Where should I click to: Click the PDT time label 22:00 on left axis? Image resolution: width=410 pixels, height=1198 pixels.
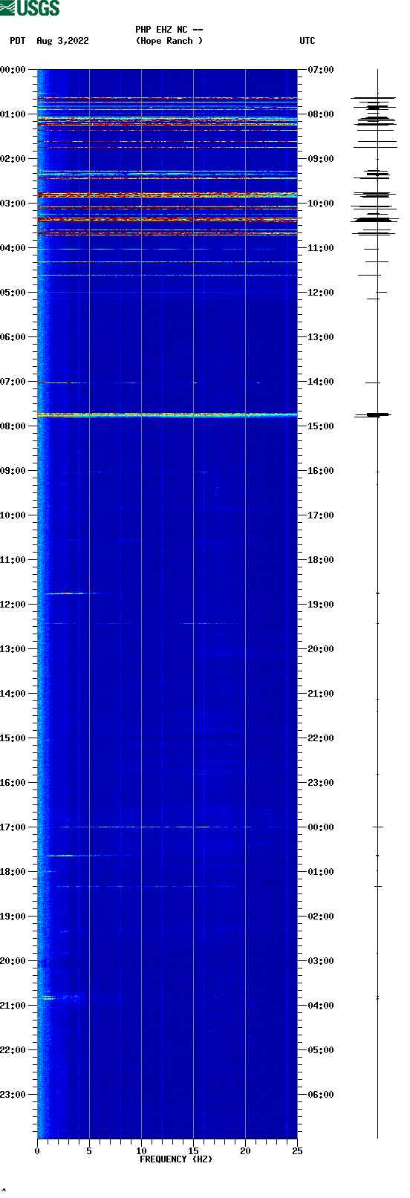13,1050
